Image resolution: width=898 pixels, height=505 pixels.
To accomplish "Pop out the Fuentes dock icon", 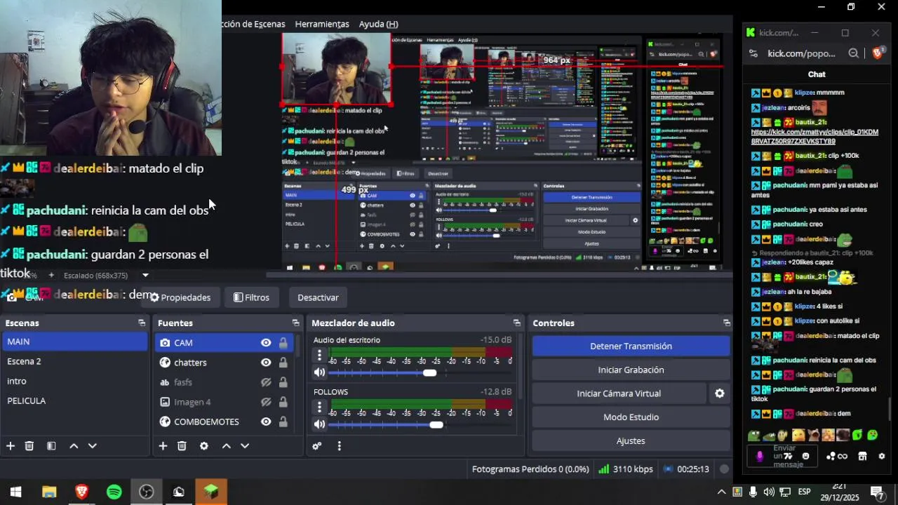I will click(x=295, y=323).
